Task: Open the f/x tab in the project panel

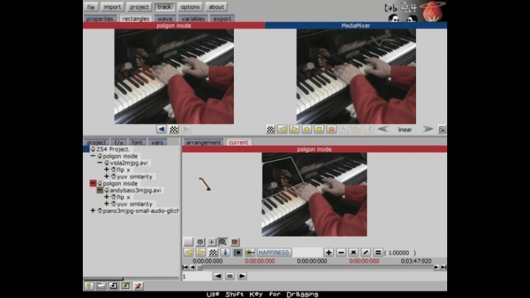Action: (119, 142)
